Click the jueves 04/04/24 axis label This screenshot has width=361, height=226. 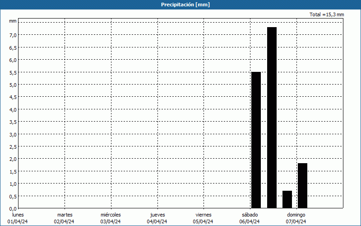[157, 218]
